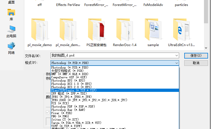Expand the 文件名 filename dropdown arrow
Screen dimensions: 211x129
click(177, 56)
